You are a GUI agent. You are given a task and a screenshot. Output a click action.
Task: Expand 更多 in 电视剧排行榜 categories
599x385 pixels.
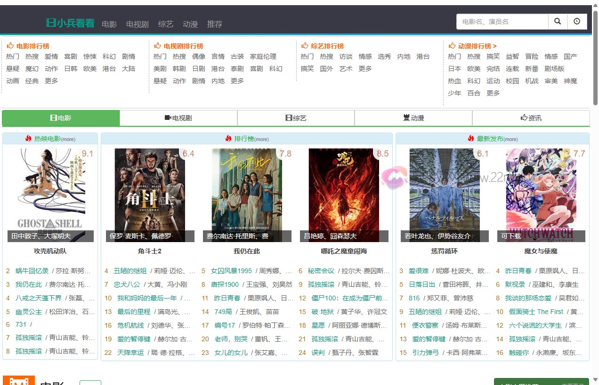click(x=237, y=81)
